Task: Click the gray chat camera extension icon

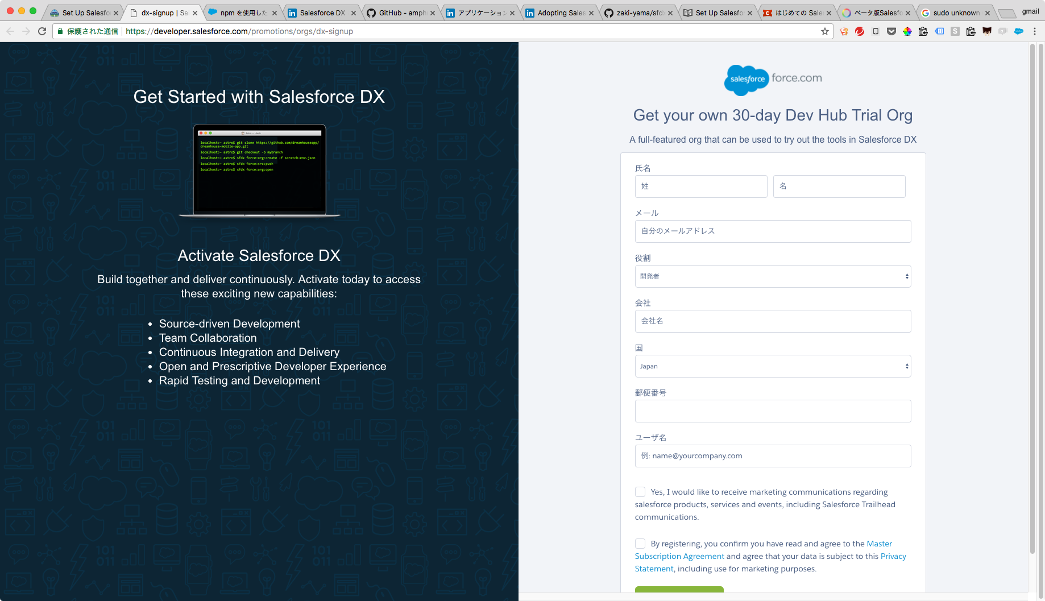Action: tap(1003, 31)
